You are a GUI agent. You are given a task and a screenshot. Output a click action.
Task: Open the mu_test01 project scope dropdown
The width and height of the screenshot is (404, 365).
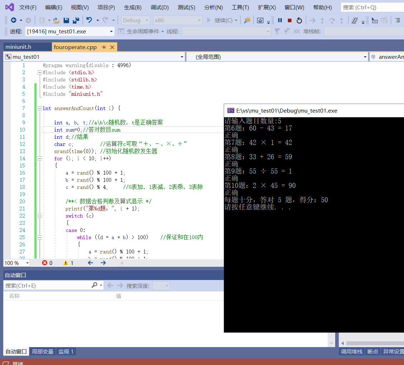[x=182, y=57]
